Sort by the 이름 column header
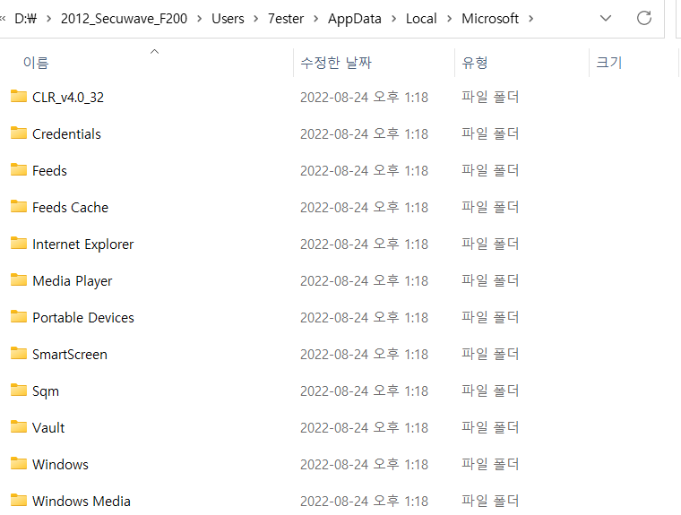Viewport: 681px width, 515px height. (x=36, y=63)
